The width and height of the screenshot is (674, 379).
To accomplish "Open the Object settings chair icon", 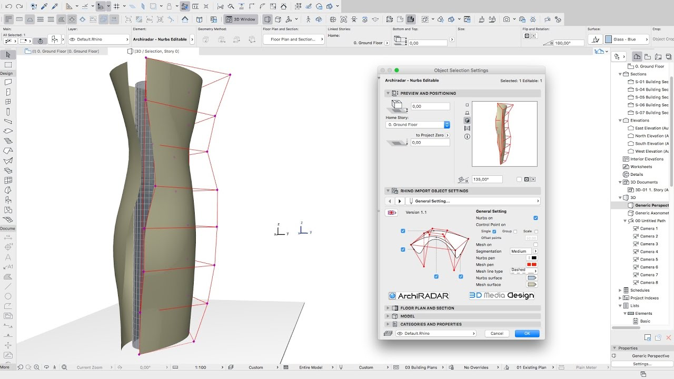I will point(55,39).
